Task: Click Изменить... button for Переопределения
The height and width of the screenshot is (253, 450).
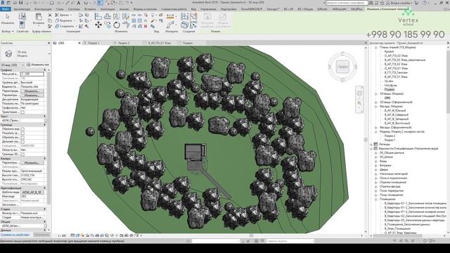Action: [x=32, y=91]
